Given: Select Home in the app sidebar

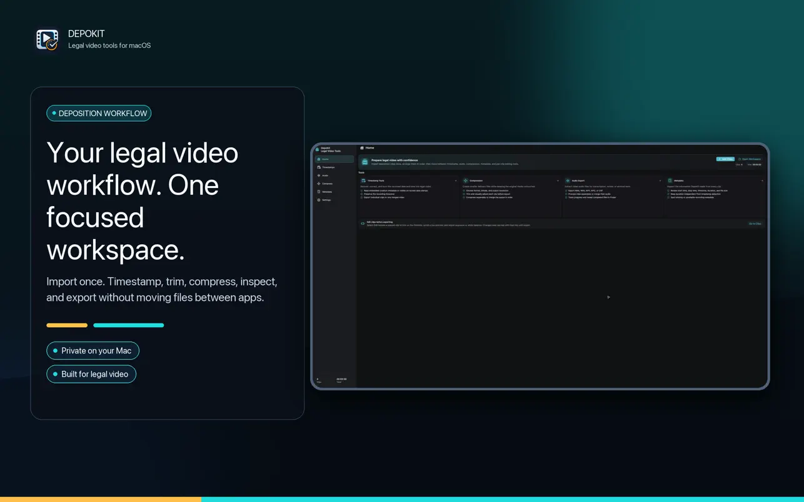Looking at the screenshot, I should [334, 159].
